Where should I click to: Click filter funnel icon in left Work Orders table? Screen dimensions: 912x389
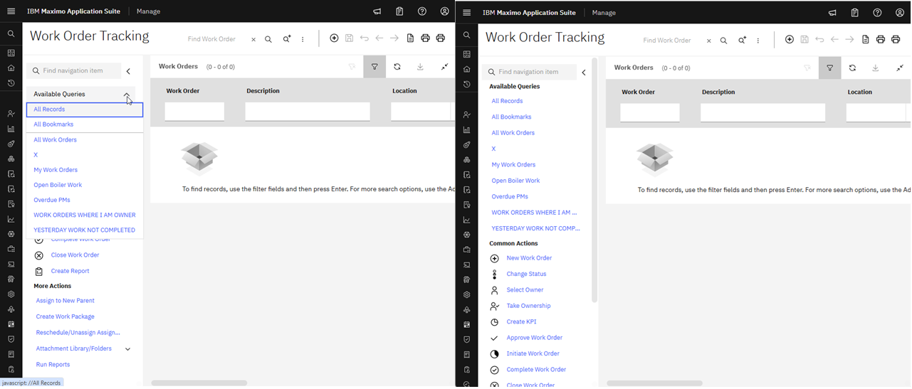tap(374, 67)
